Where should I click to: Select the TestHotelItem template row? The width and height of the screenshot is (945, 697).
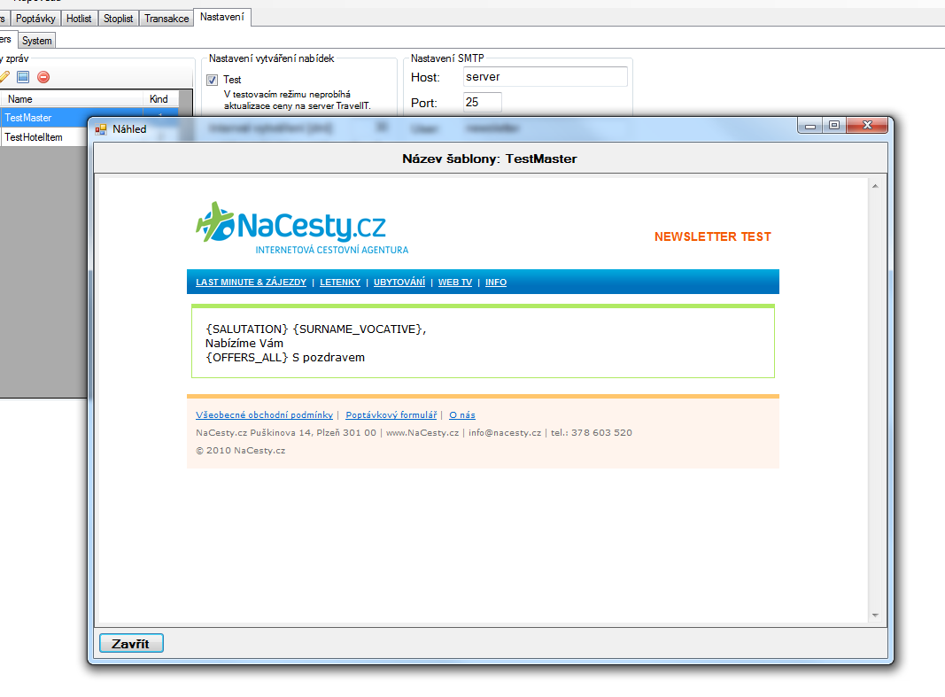44,136
